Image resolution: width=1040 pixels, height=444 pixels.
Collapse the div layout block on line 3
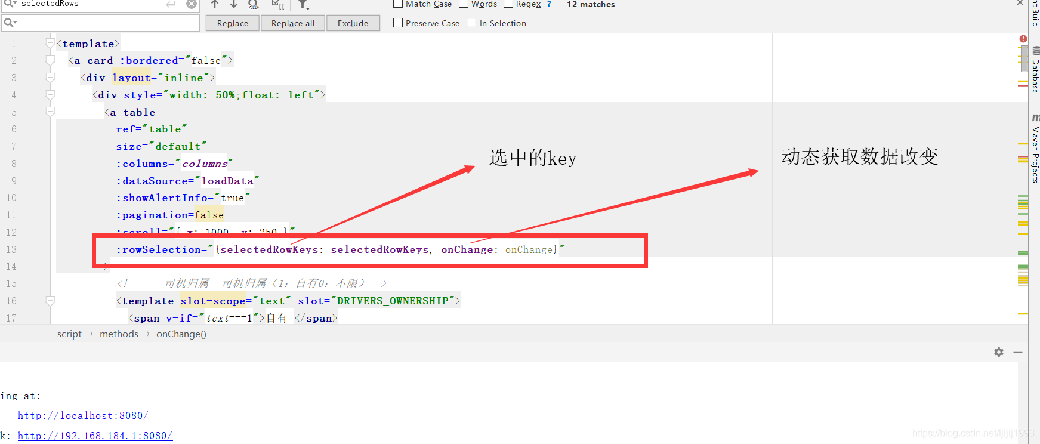coord(50,78)
